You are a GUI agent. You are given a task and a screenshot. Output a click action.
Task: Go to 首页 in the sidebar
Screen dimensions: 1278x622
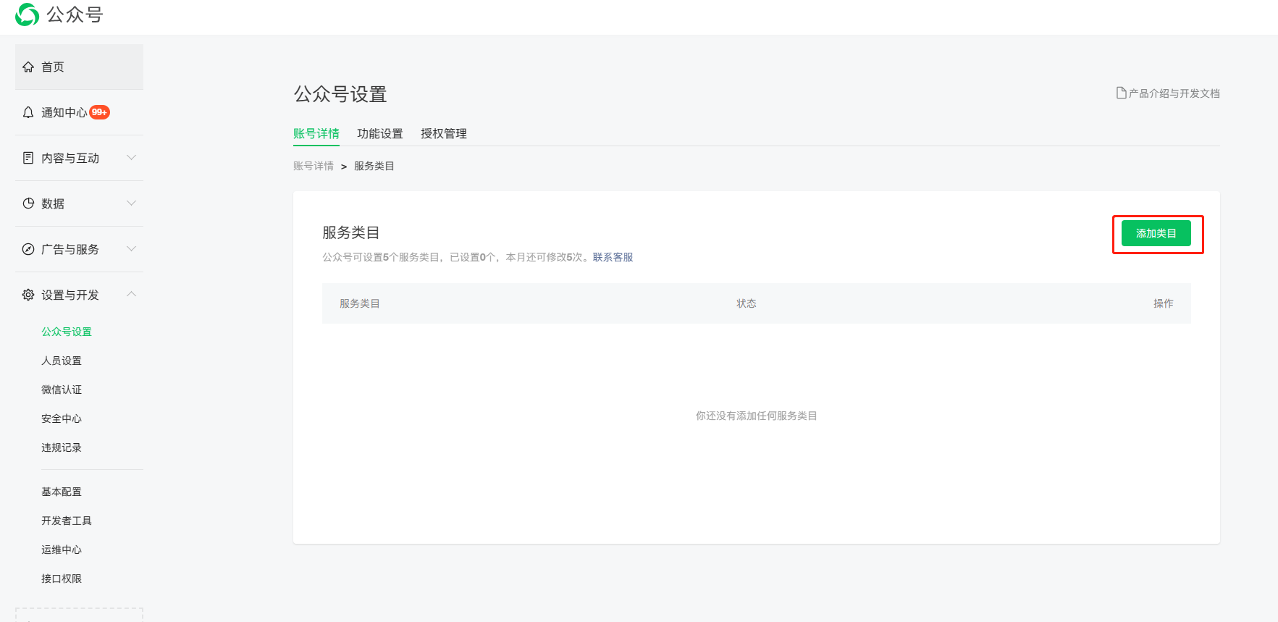pos(79,67)
